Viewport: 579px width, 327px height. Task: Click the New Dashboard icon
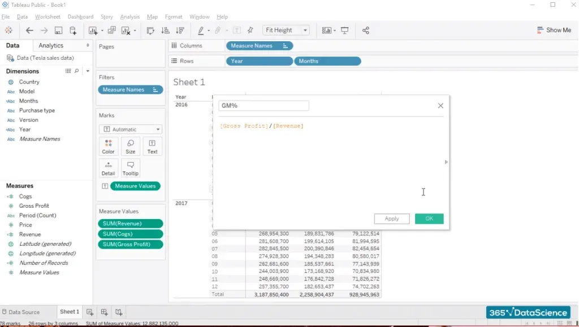tap(104, 312)
